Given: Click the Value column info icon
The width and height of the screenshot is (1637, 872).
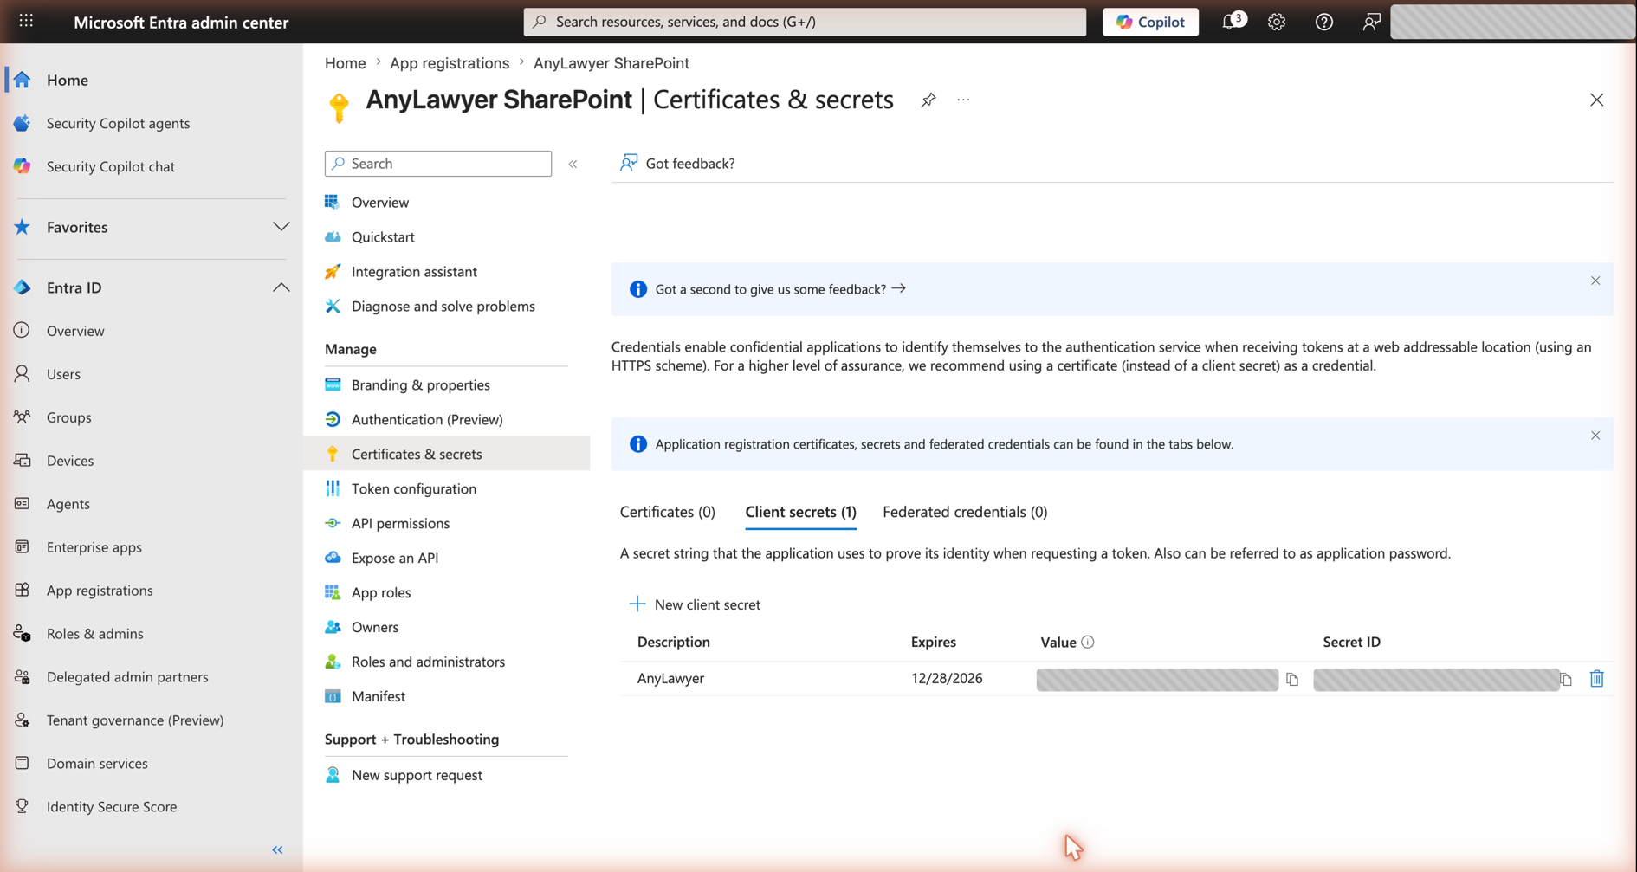Looking at the screenshot, I should (1088, 642).
